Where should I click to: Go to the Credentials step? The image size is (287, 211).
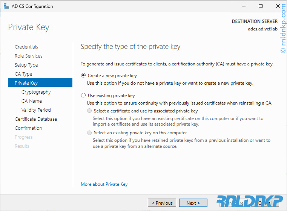pos(26,47)
